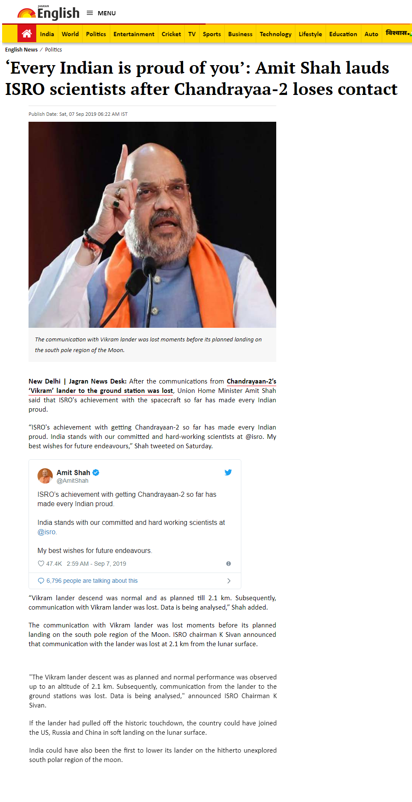Click the speech bubble conversation icon
Screen dimensions: 412x802
pos(41,581)
